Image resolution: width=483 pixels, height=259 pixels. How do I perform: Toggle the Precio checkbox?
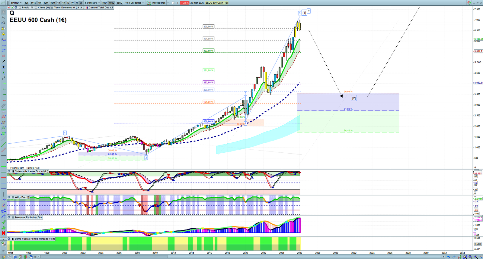click(20, 8)
